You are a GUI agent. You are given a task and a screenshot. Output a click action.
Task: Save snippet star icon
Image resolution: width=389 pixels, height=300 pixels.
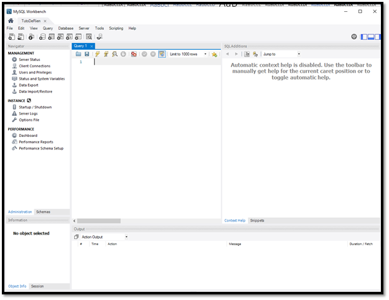tap(214, 54)
